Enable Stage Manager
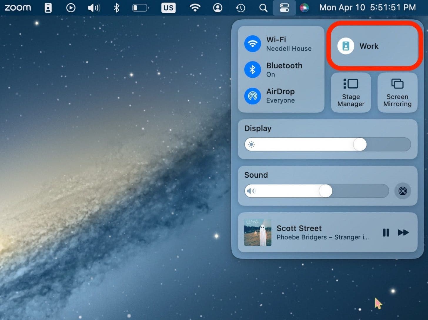 [351, 92]
